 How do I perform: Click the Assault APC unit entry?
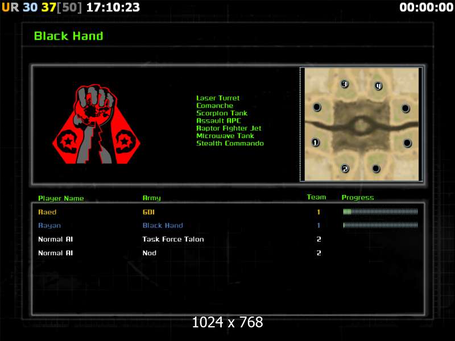click(218, 120)
